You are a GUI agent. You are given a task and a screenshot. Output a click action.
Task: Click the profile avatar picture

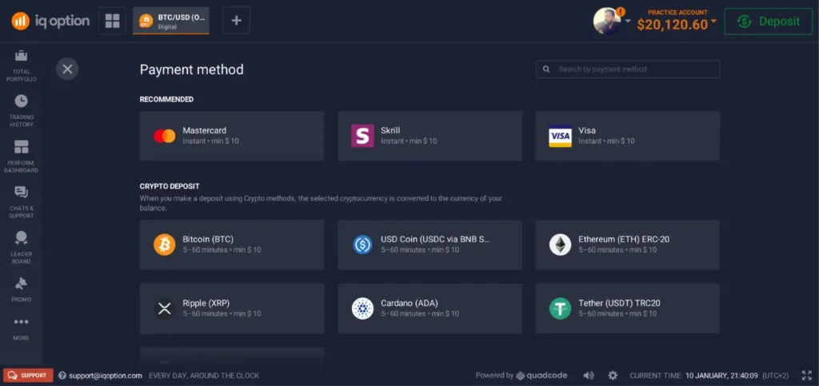pyautogui.click(x=607, y=21)
